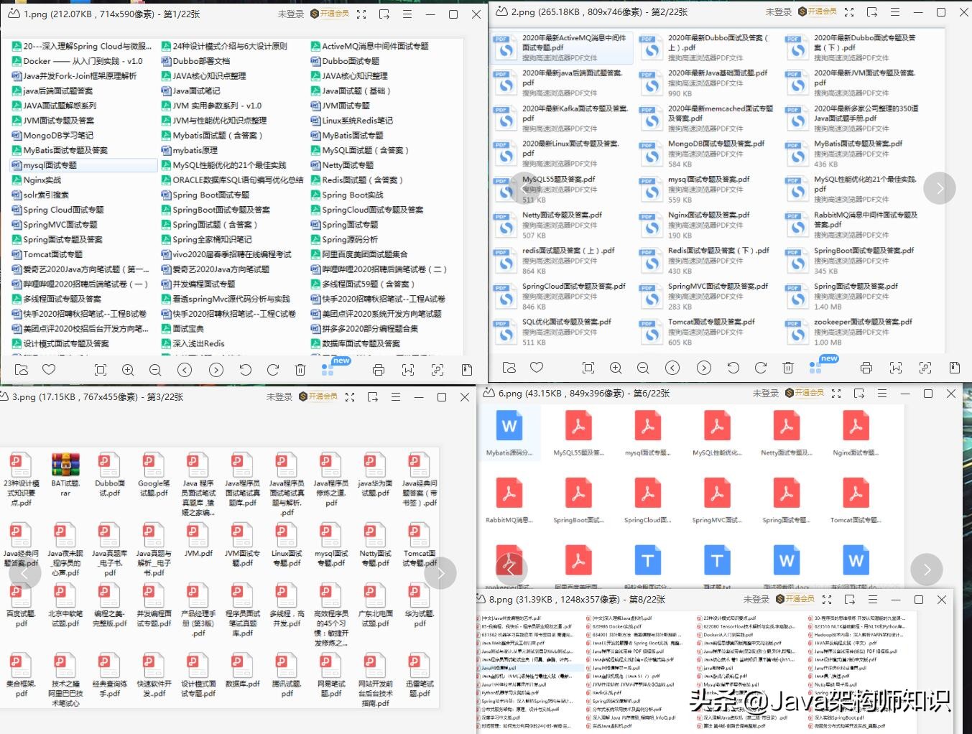The height and width of the screenshot is (734, 972).
Task: Next image overlay arrow in 3.png window
Action: point(440,573)
